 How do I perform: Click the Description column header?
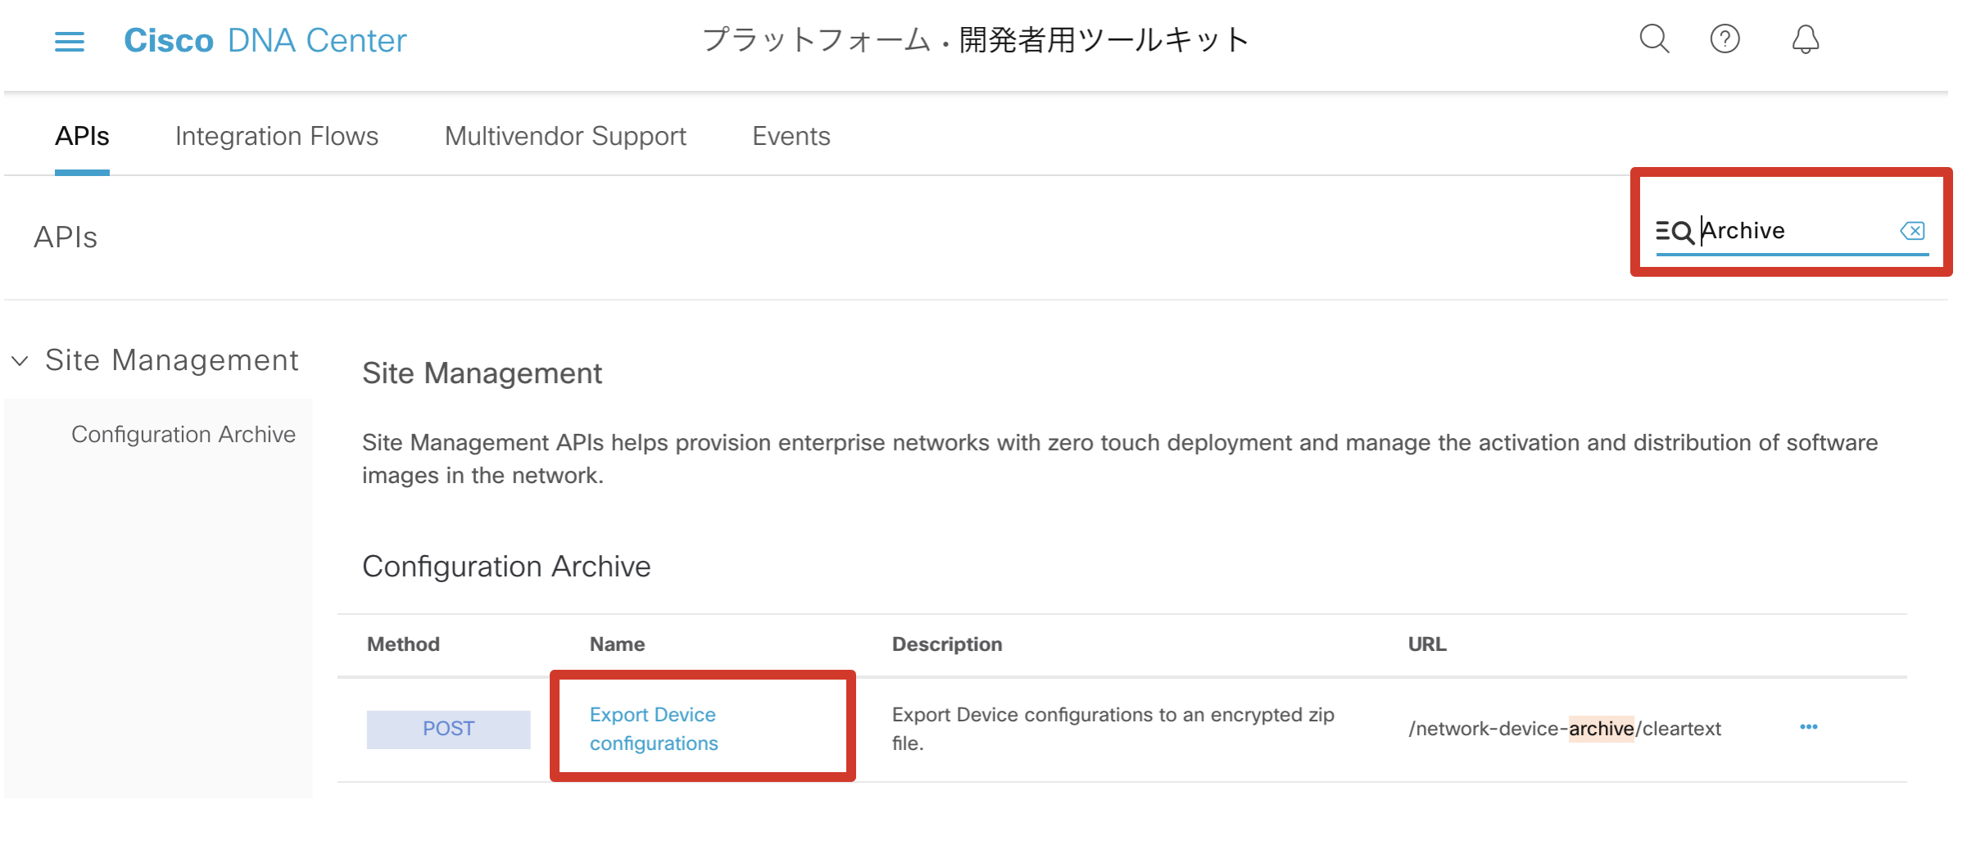947,644
